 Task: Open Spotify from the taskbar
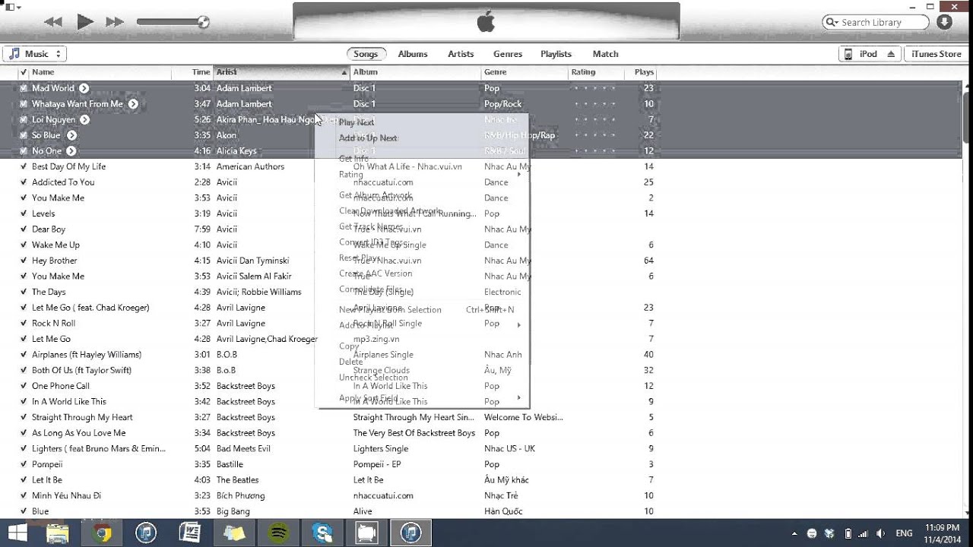(x=279, y=533)
